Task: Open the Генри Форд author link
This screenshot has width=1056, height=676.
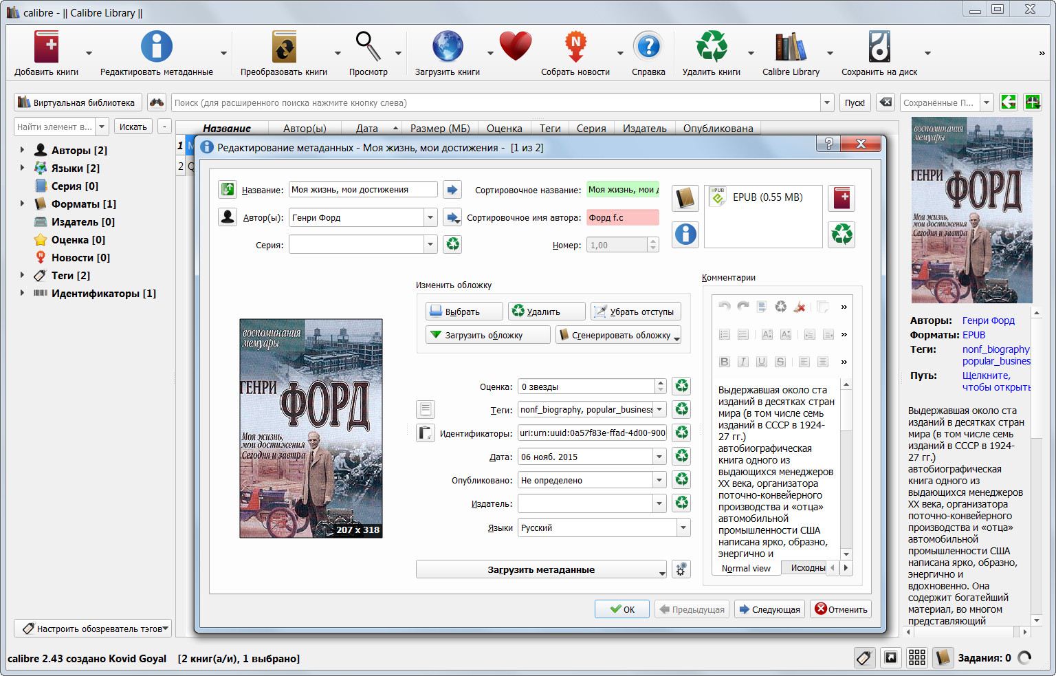Action: 988,320
